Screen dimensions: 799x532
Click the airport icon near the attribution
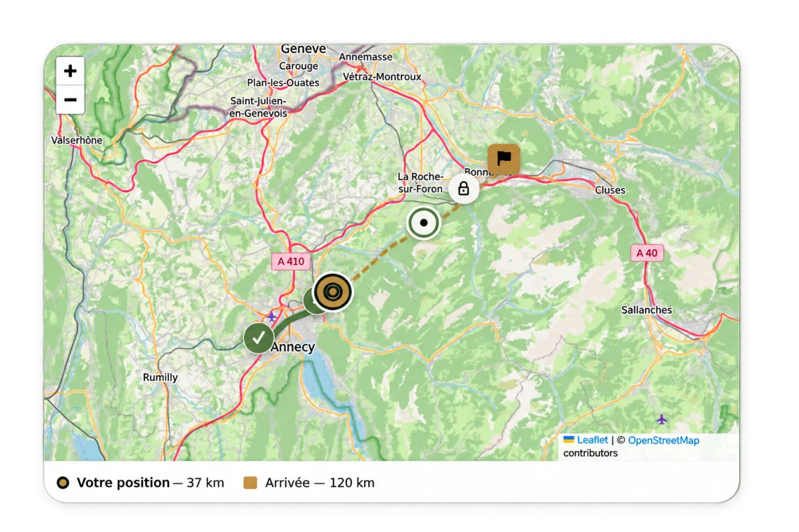click(x=662, y=419)
